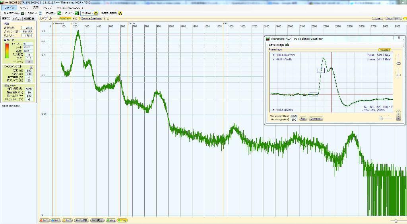The height and width of the screenshot is (224, 407).
Task: Close the Pulse shape visualizer window
Action: [399, 38]
